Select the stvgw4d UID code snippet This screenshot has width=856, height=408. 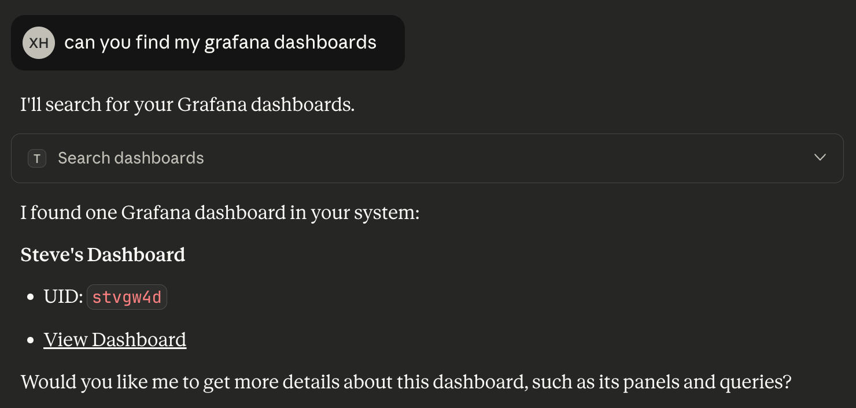click(x=127, y=296)
